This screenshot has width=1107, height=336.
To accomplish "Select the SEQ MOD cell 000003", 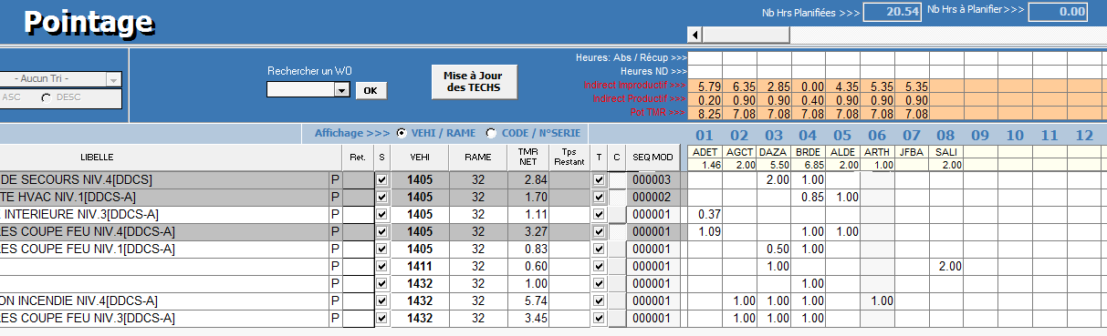I will tap(652, 180).
